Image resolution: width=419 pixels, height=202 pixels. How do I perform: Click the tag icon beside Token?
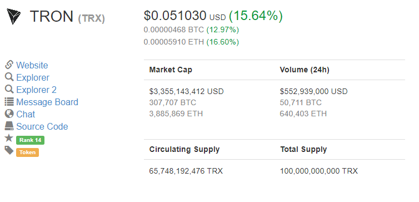[9, 150]
